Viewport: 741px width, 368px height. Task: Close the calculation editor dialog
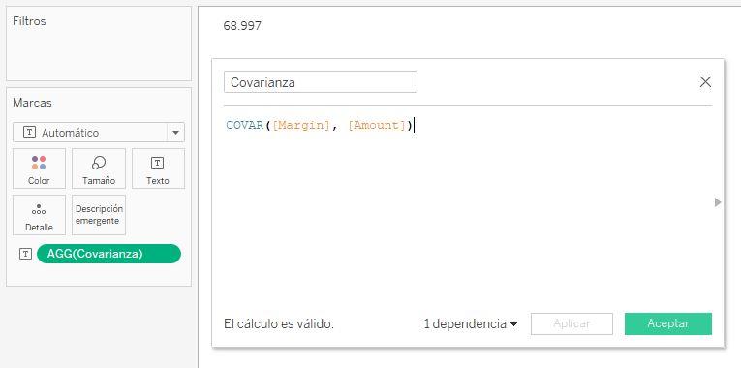[x=705, y=82]
